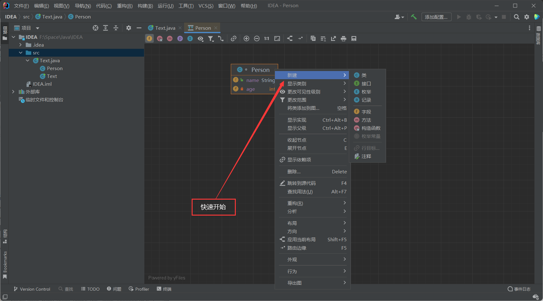
Task: Hide the project panel
Action: 139,28
